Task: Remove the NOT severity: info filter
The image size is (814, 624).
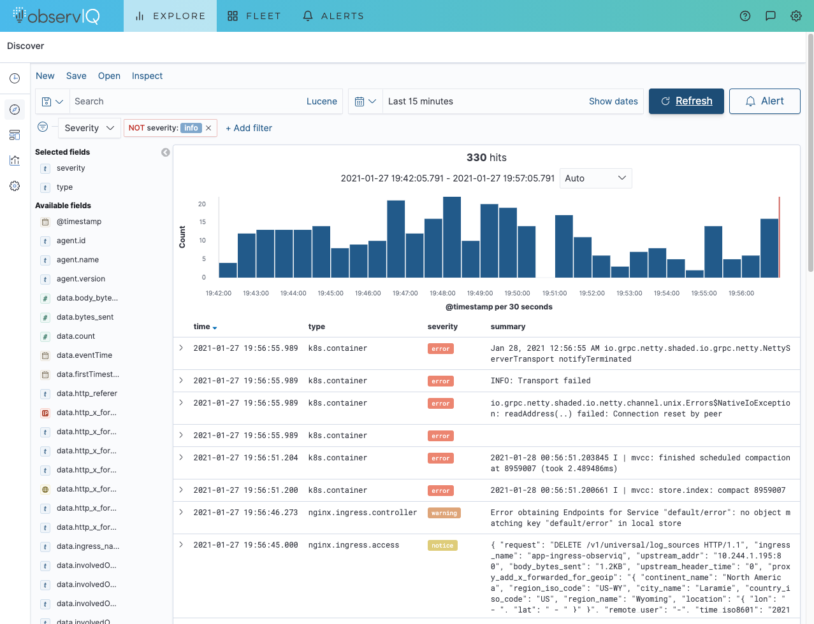Action: 208,128
